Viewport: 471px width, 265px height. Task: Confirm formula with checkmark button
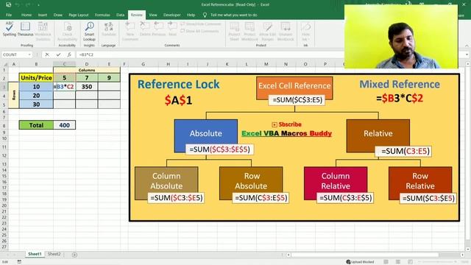(58, 54)
